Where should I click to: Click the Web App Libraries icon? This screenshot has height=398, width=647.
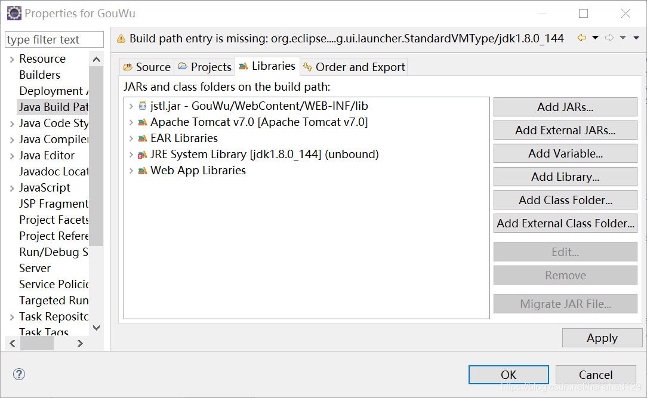click(x=143, y=170)
